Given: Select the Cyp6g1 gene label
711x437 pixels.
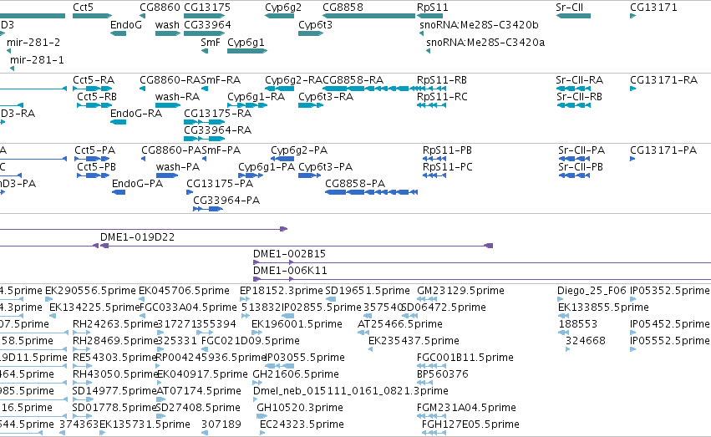Looking at the screenshot, I should pyautogui.click(x=246, y=43).
